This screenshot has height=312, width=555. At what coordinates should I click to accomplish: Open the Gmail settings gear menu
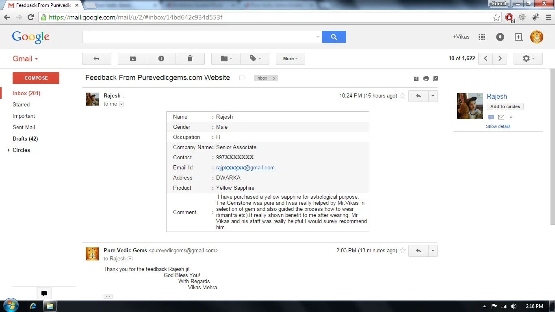pyautogui.click(x=528, y=58)
